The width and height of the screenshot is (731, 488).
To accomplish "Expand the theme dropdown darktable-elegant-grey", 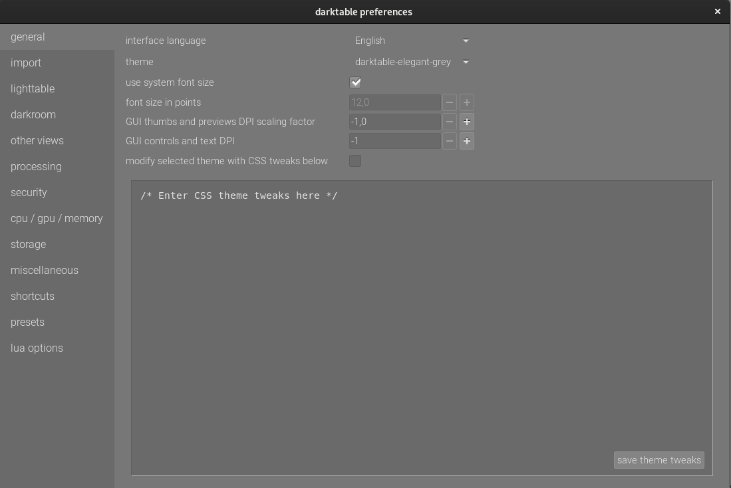I will 412,62.
